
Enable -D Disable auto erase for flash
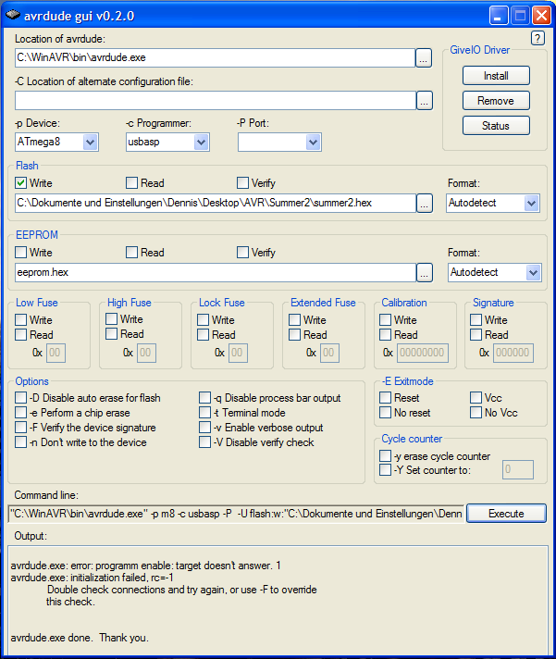pyautogui.click(x=20, y=398)
